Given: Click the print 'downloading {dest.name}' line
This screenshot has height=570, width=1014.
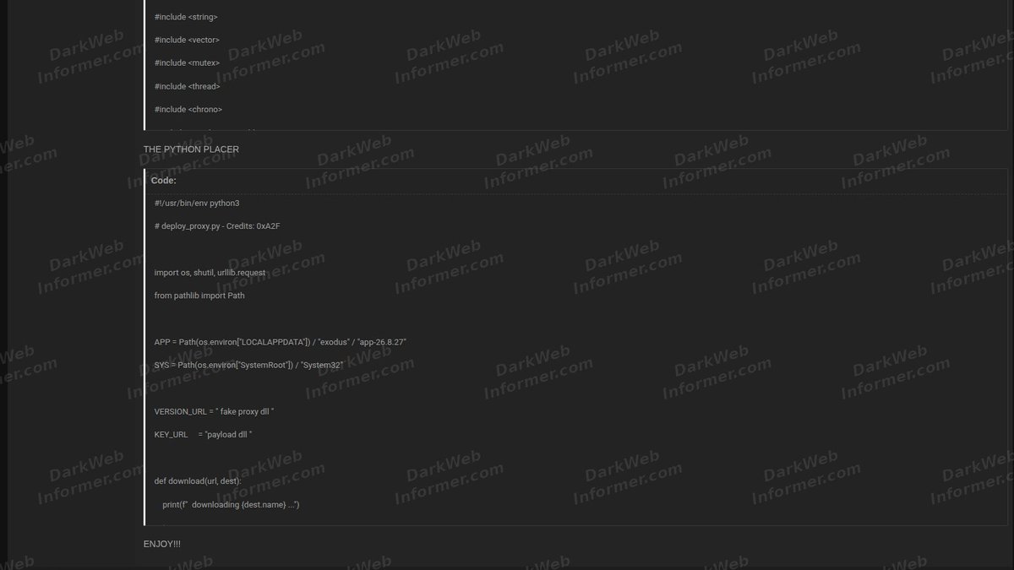Looking at the screenshot, I should [x=232, y=504].
